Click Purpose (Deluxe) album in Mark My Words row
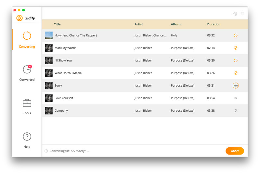The height and width of the screenshot is (174, 260). point(183,48)
